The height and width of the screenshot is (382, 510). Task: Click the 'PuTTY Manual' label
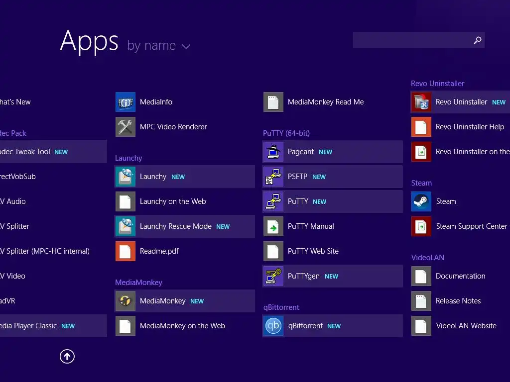[311, 226]
